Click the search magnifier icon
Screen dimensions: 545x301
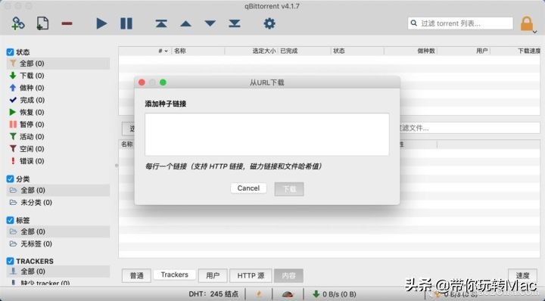413,23
